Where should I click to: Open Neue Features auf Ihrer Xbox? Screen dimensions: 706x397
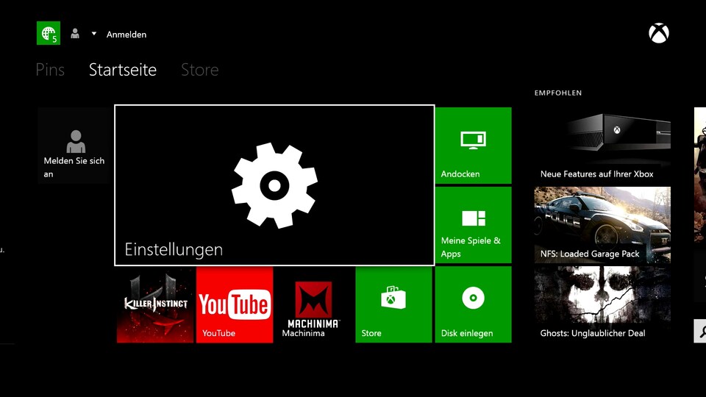point(602,146)
